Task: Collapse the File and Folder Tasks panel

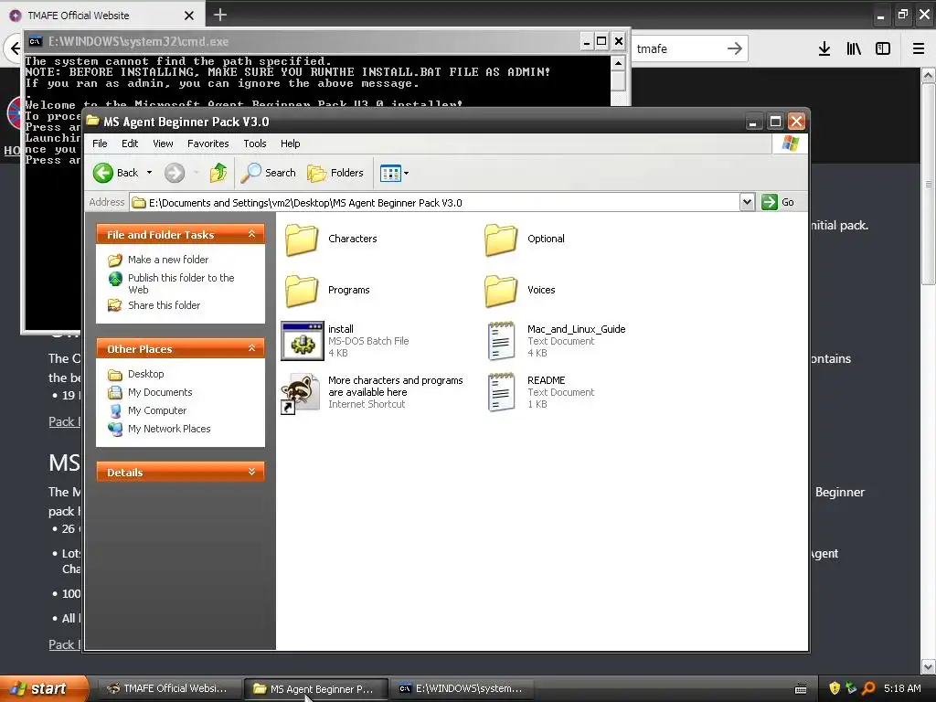Action: [252, 234]
